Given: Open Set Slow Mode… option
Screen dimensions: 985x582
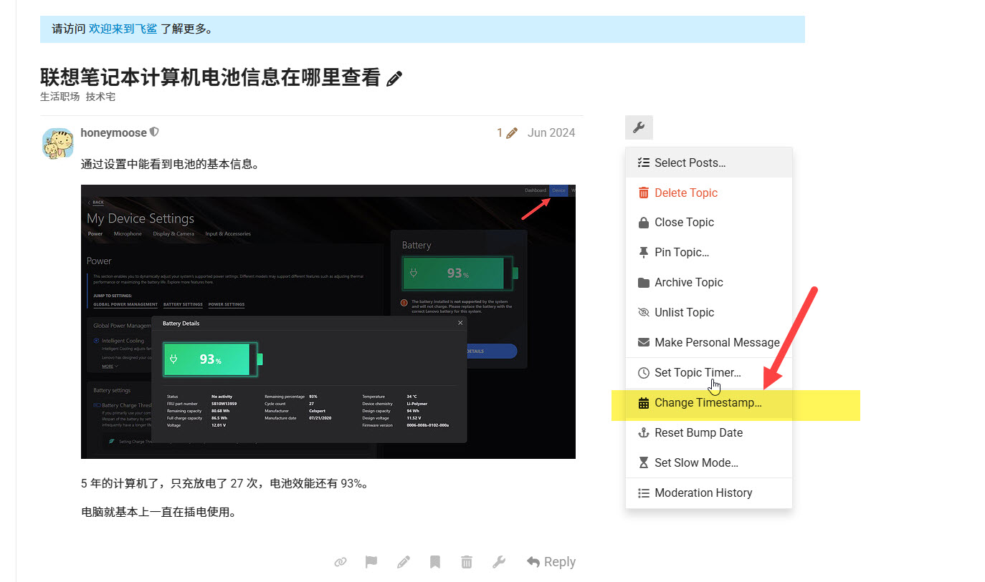Looking at the screenshot, I should click(709, 462).
